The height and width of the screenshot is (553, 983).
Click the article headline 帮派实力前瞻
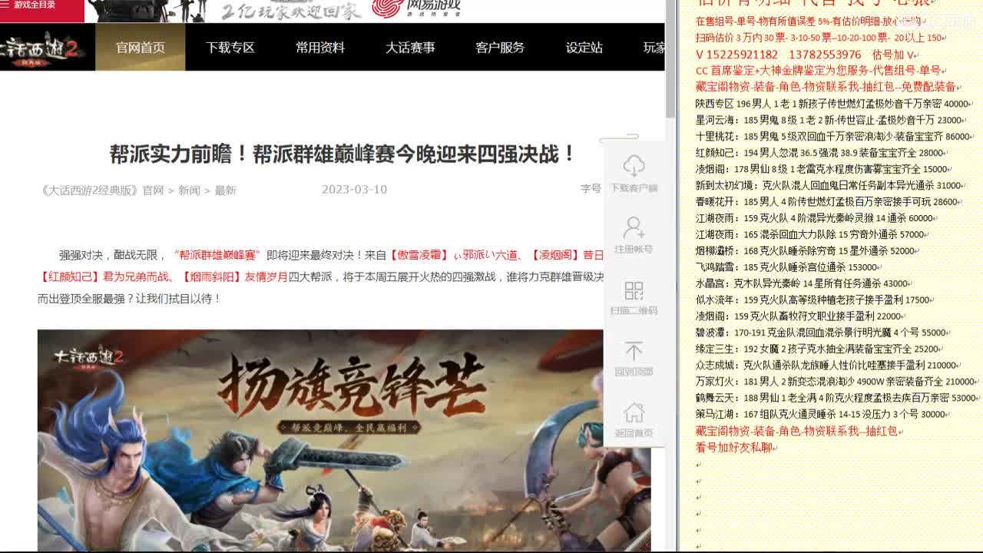(x=343, y=154)
